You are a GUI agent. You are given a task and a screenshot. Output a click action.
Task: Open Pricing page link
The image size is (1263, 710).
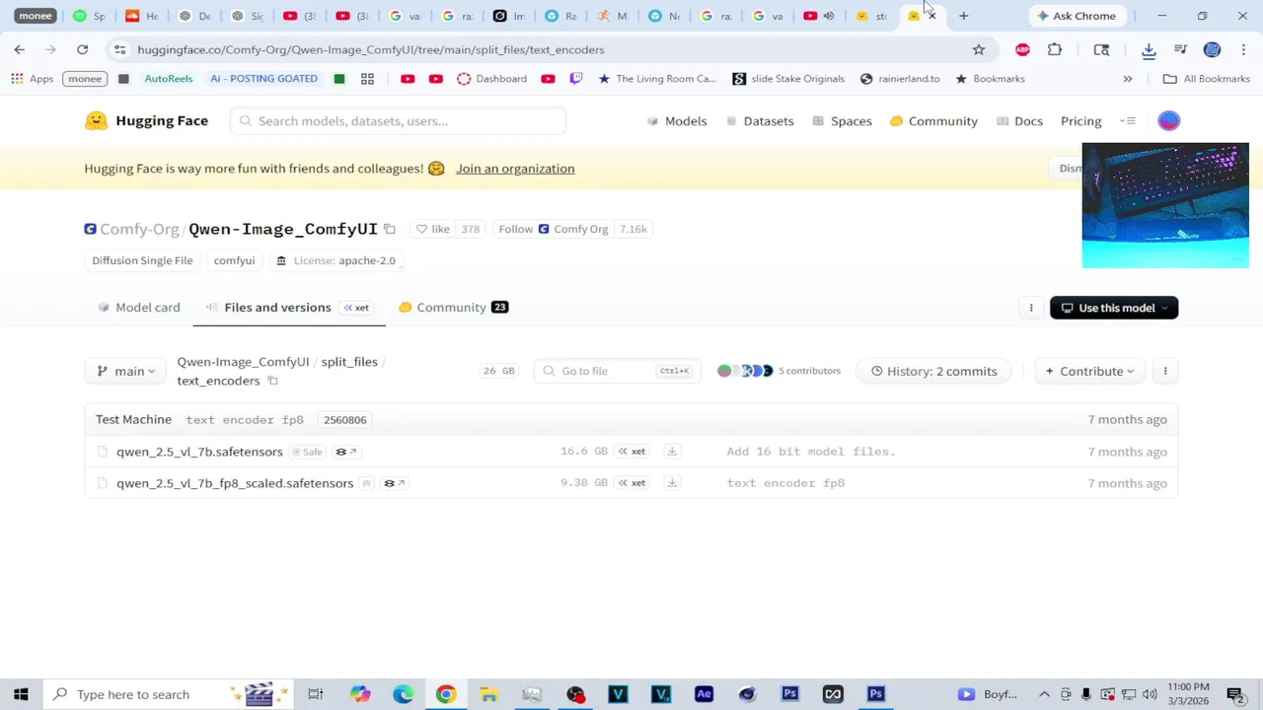click(x=1080, y=120)
